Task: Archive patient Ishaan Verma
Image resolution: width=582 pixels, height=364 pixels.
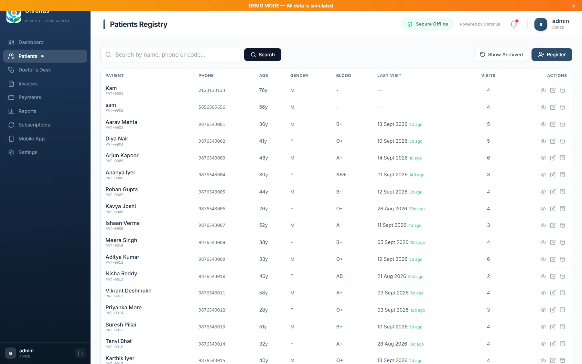Action: coord(563,225)
